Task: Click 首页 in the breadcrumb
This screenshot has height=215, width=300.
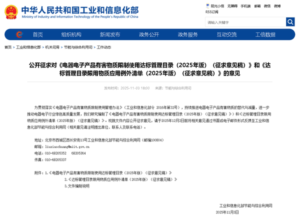Action: pos(8,47)
